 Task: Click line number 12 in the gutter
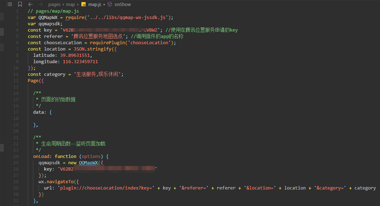pos(16,81)
